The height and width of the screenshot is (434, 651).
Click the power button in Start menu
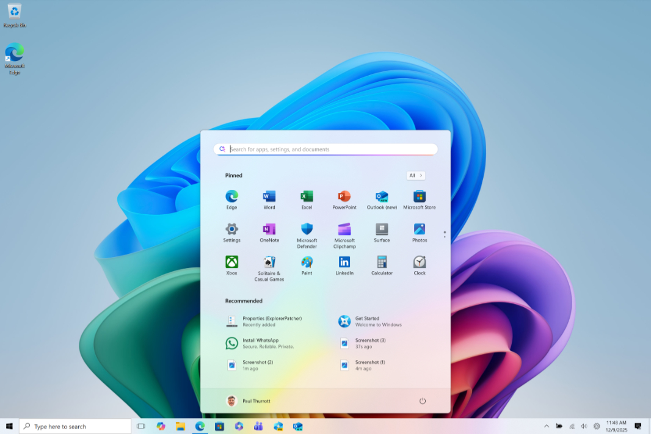(422, 401)
